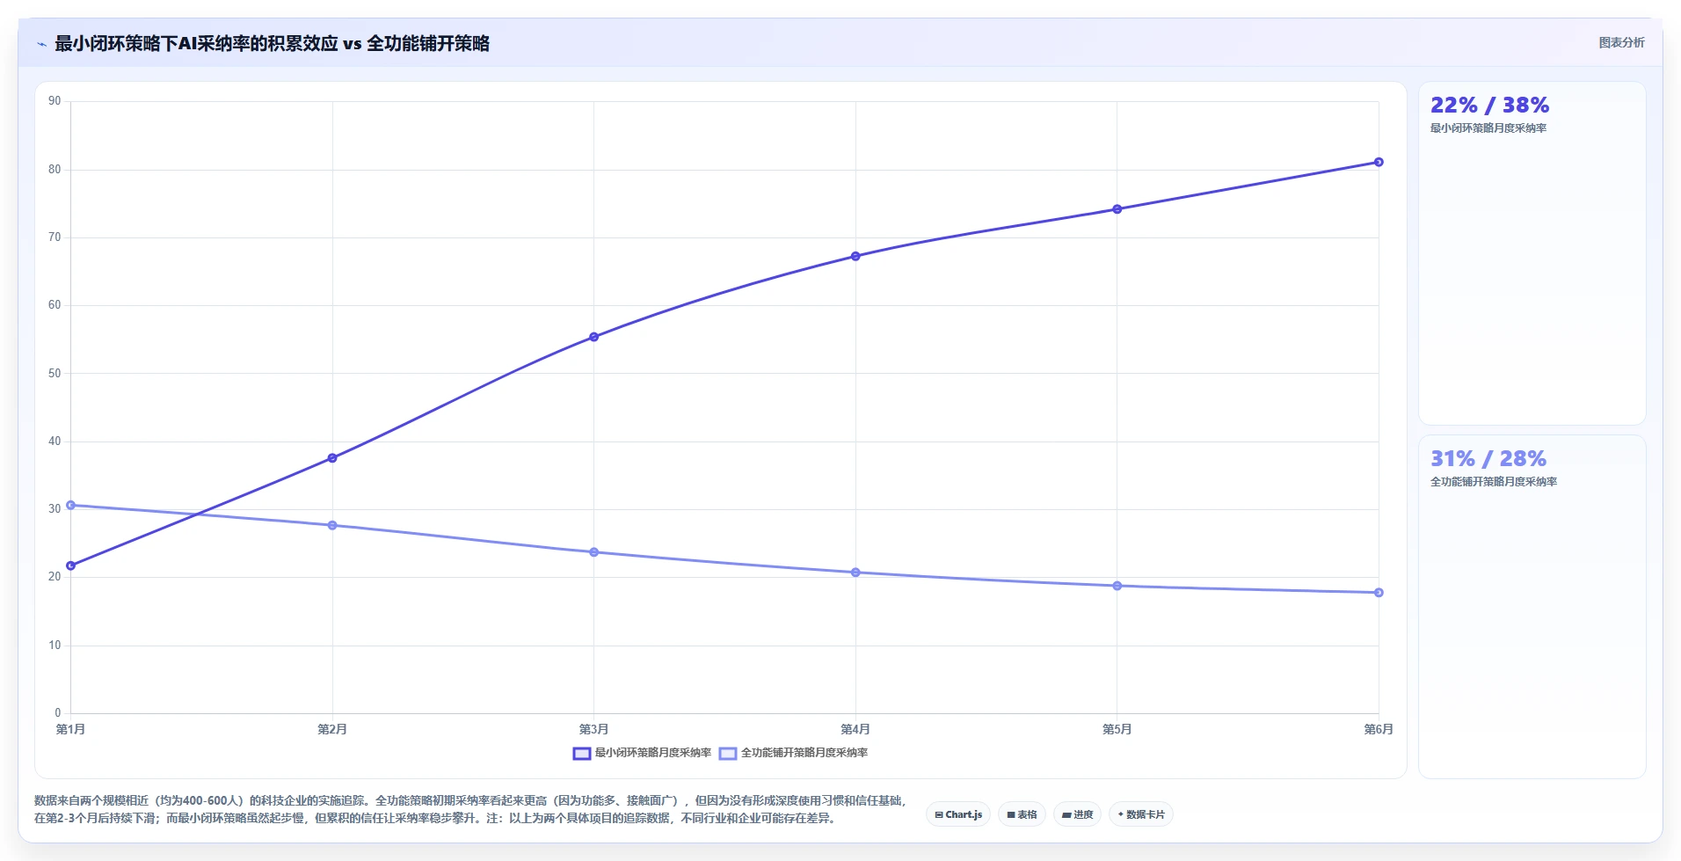Click 图表分析 label in header
Viewport: 1681px width, 861px height.
(x=1621, y=42)
